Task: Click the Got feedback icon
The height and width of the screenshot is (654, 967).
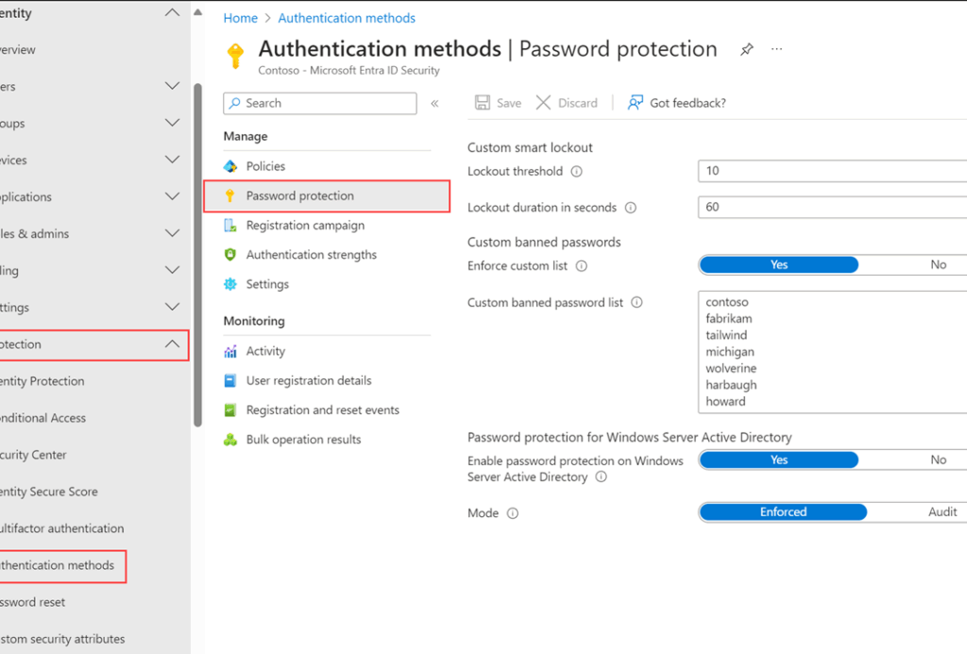Action: click(x=636, y=103)
